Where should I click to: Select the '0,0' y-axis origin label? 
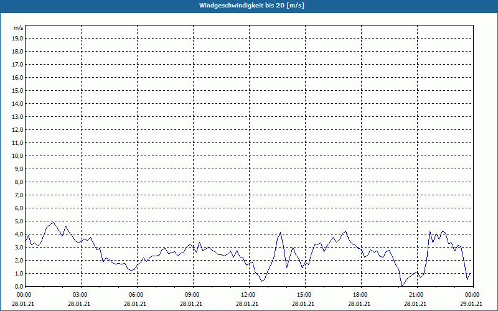19,286
